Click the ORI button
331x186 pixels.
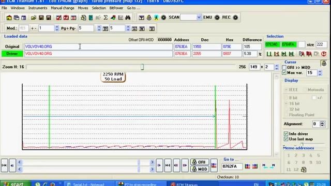coord(200,162)
